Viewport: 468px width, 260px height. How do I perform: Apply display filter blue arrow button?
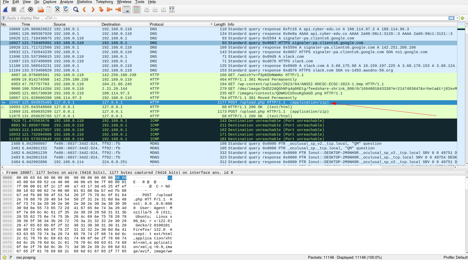[451, 18]
